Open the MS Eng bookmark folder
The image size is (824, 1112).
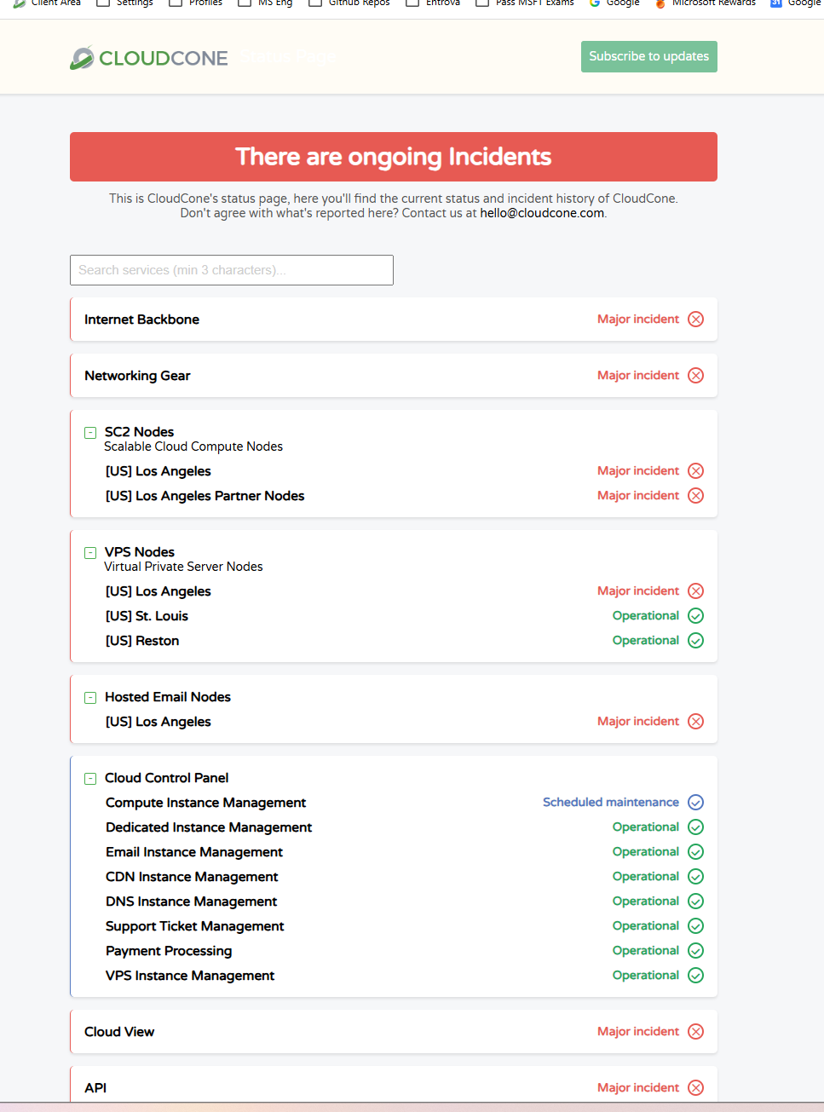point(265,3)
